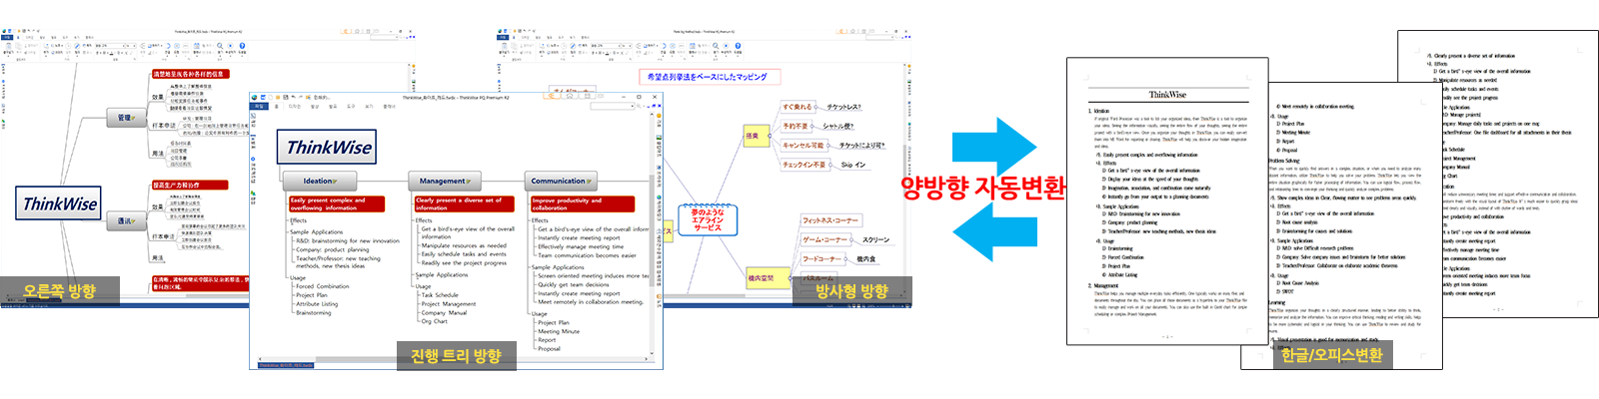Select the 'Brainstorming' item under Ideation
Image resolution: width=1599 pixels, height=399 pixels.
coord(314,313)
